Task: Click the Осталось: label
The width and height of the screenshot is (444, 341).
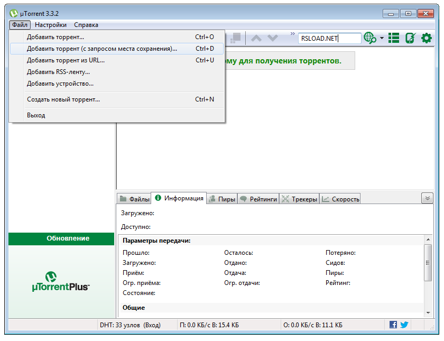Action: [239, 253]
